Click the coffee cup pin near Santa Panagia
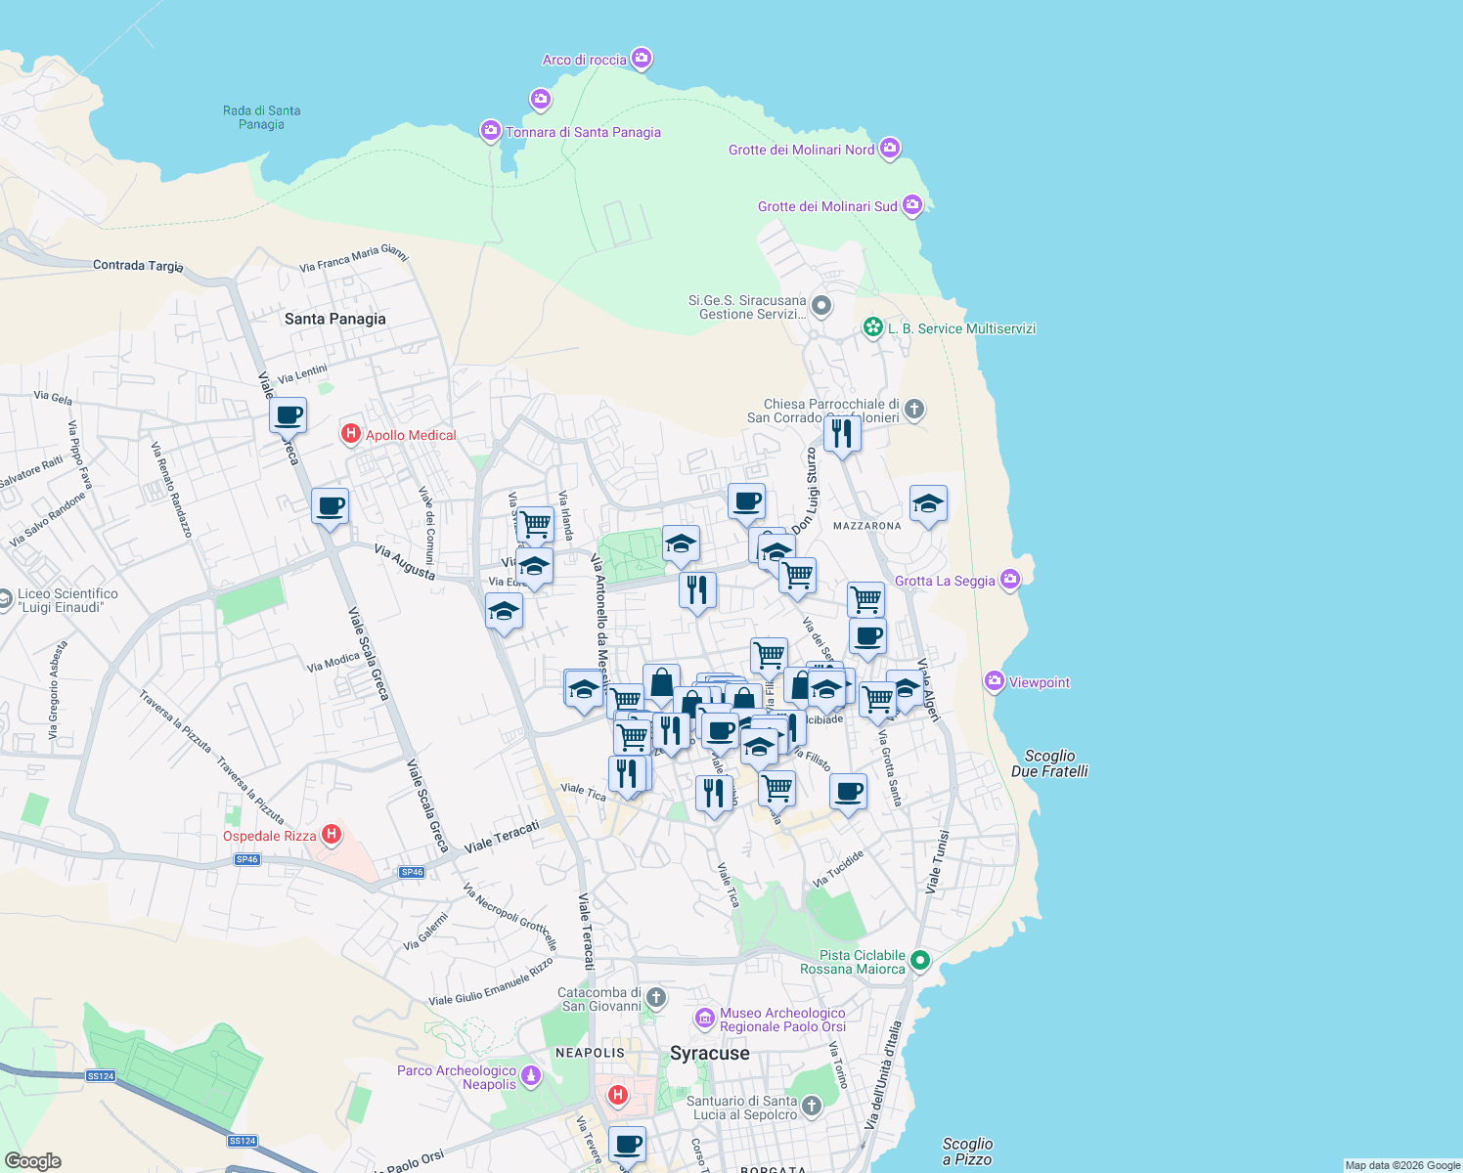Viewport: 1463px width, 1173px height. [x=288, y=413]
